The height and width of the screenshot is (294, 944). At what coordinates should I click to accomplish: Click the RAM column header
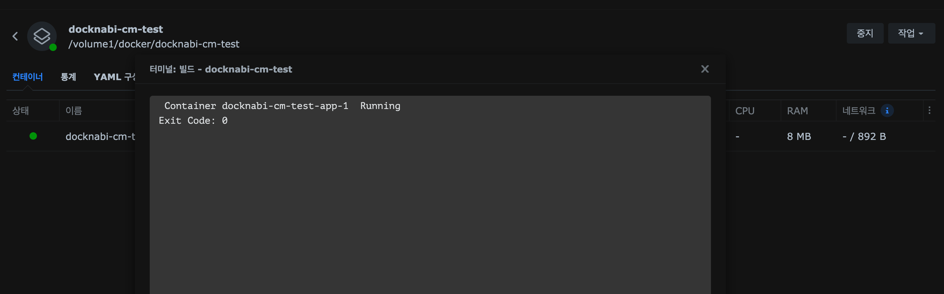(797, 110)
